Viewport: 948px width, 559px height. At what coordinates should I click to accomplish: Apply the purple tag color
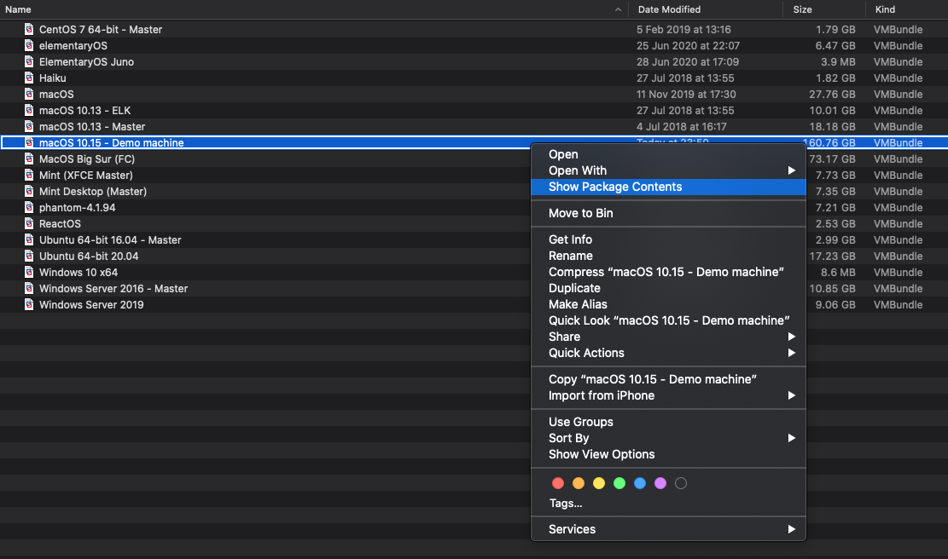coord(660,483)
